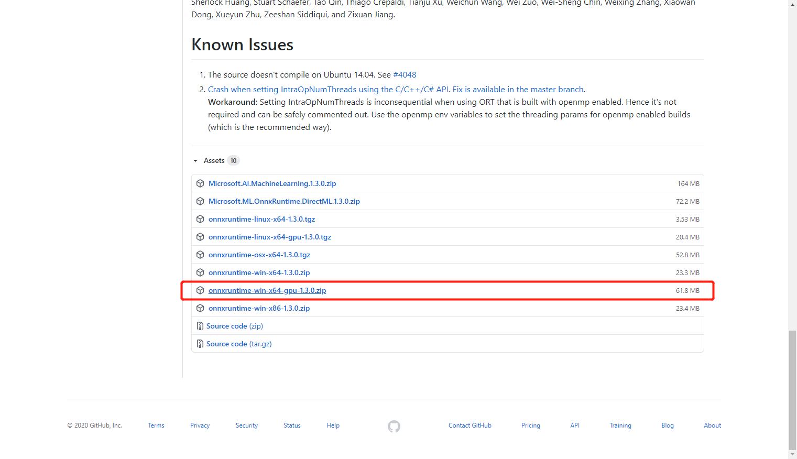This screenshot has width=797, height=459.
Task: Collapse the Assets section
Action: [x=195, y=160]
